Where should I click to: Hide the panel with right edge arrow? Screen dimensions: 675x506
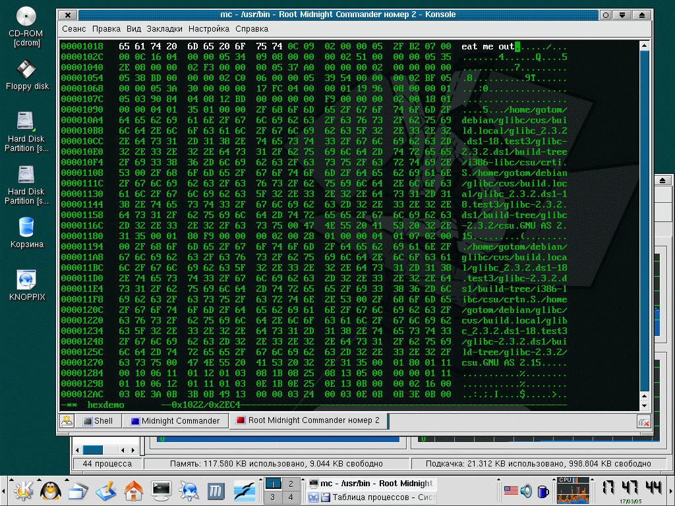(672, 491)
